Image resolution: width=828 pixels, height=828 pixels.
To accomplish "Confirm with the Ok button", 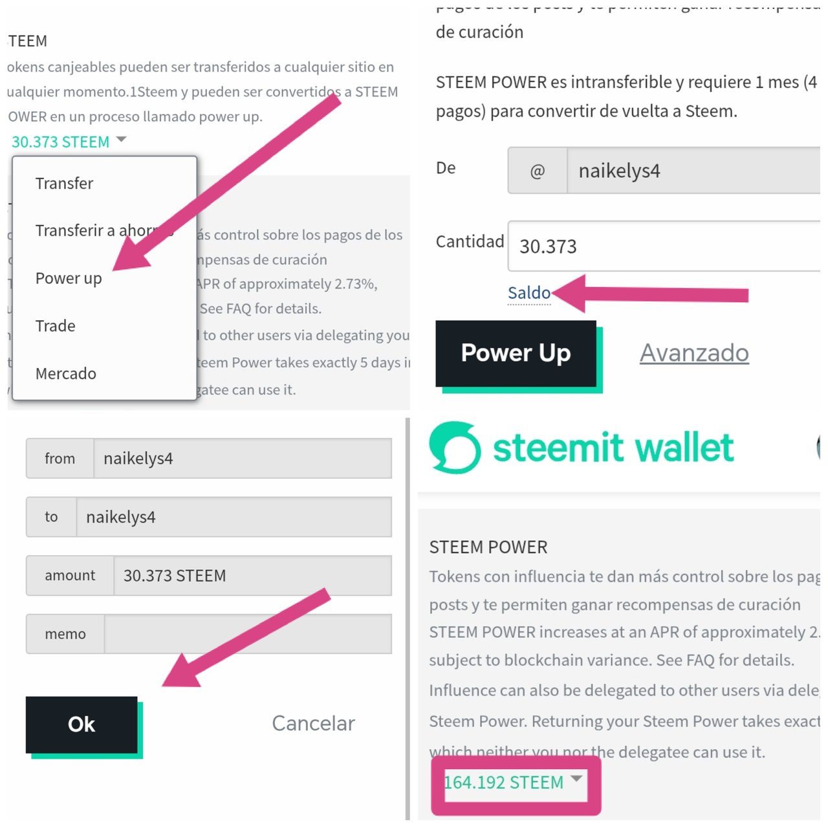I will click(x=82, y=724).
